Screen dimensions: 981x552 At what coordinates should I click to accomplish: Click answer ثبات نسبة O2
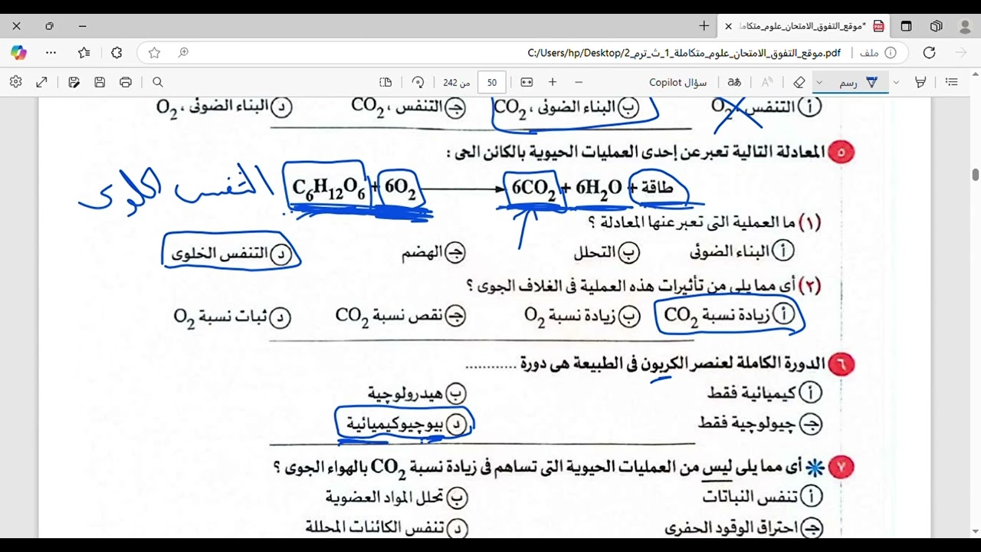(232, 317)
